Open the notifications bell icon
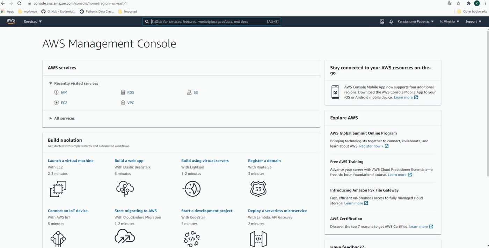The height and width of the screenshot is (248, 489). [x=391, y=22]
